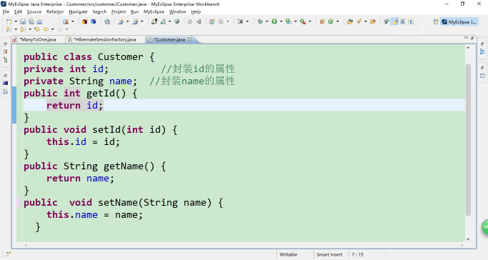Click the Search flashlight icon
Image resolution: width=488 pixels, height=260 pixels.
click(359, 21)
